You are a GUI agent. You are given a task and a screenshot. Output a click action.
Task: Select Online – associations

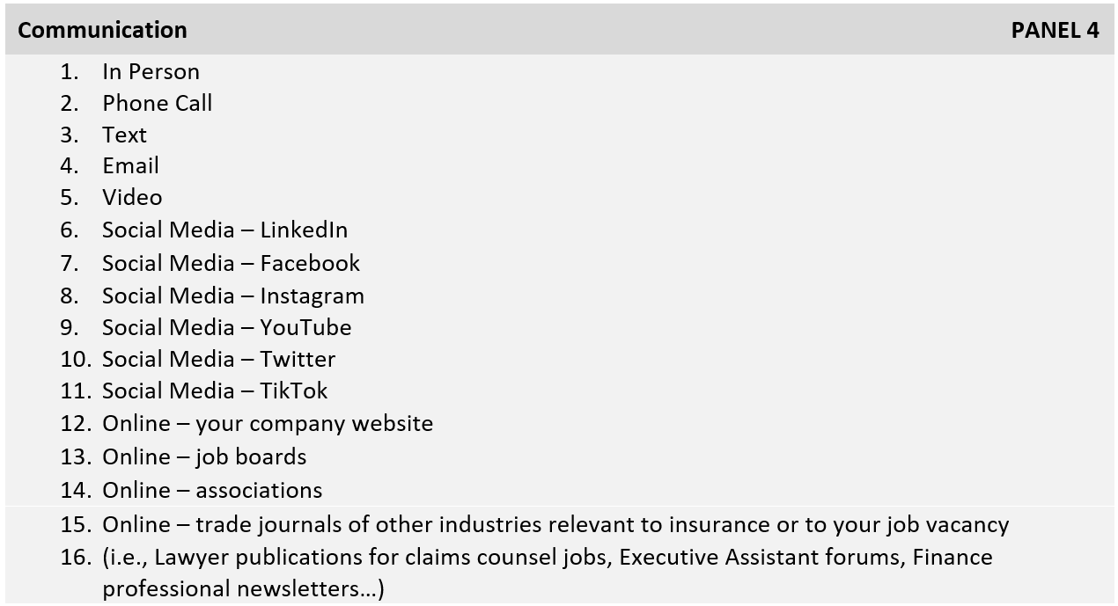(x=212, y=490)
